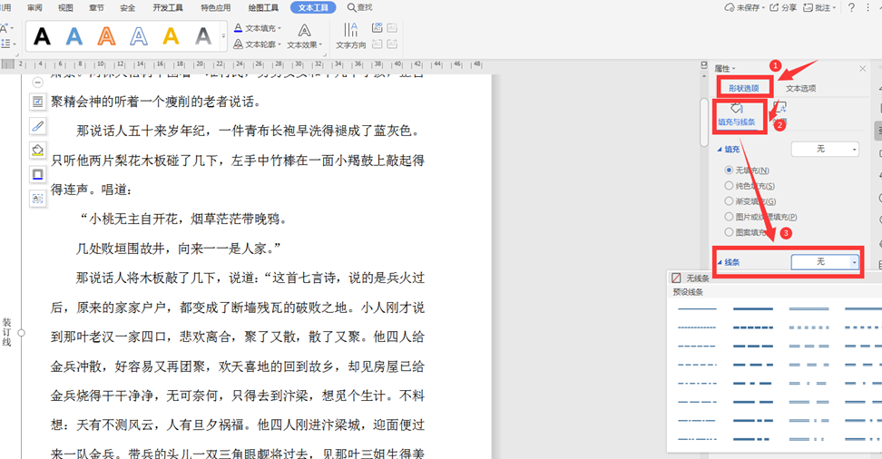Click the shape fill bucket icon beside document

(38, 151)
